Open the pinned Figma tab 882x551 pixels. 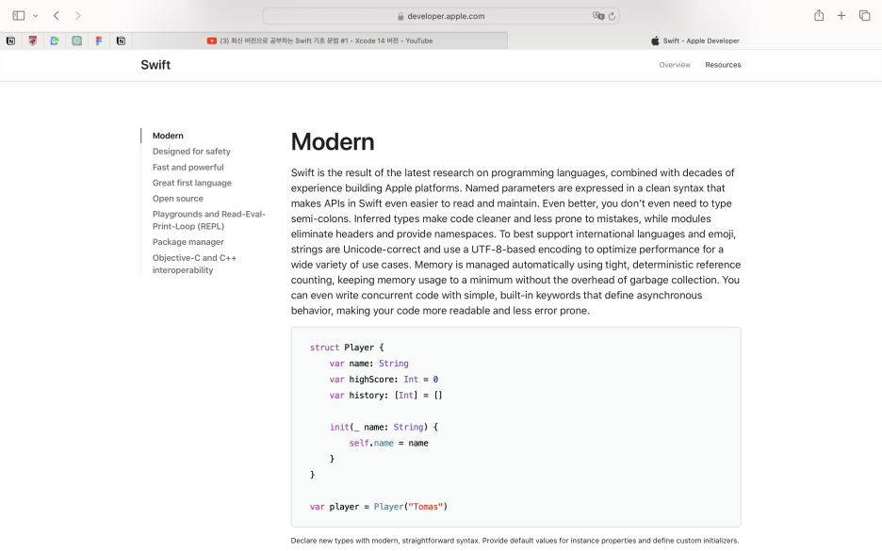[x=98, y=41]
